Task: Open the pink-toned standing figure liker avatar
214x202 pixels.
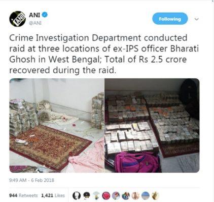Action: point(136,195)
